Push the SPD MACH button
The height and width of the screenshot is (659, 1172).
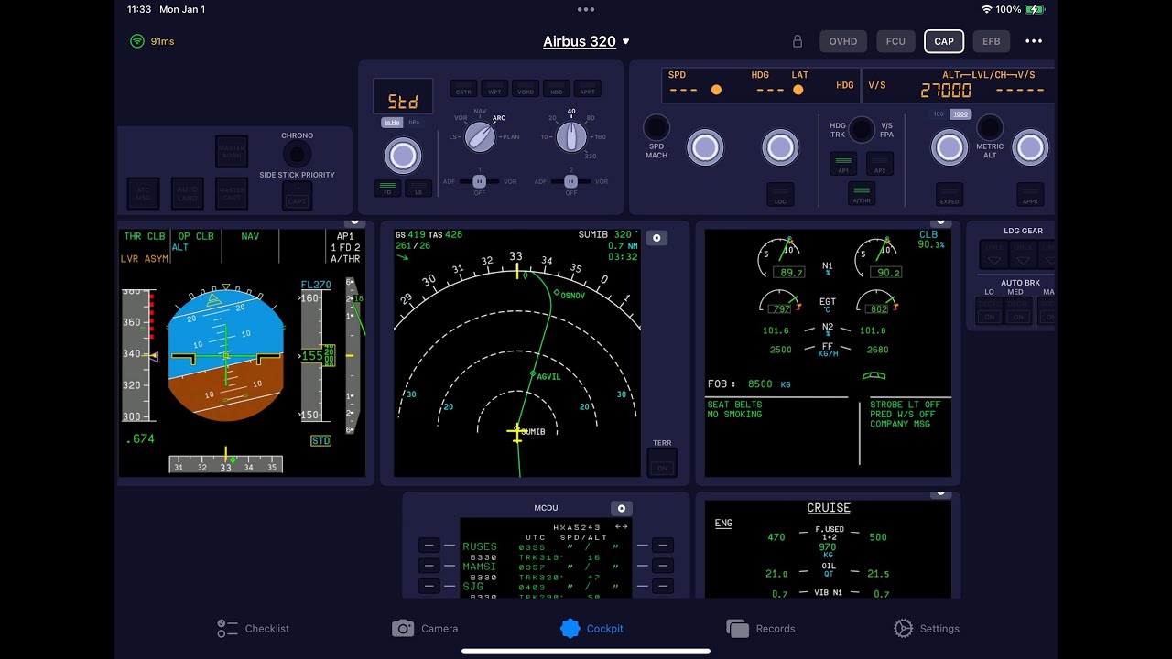(657, 128)
